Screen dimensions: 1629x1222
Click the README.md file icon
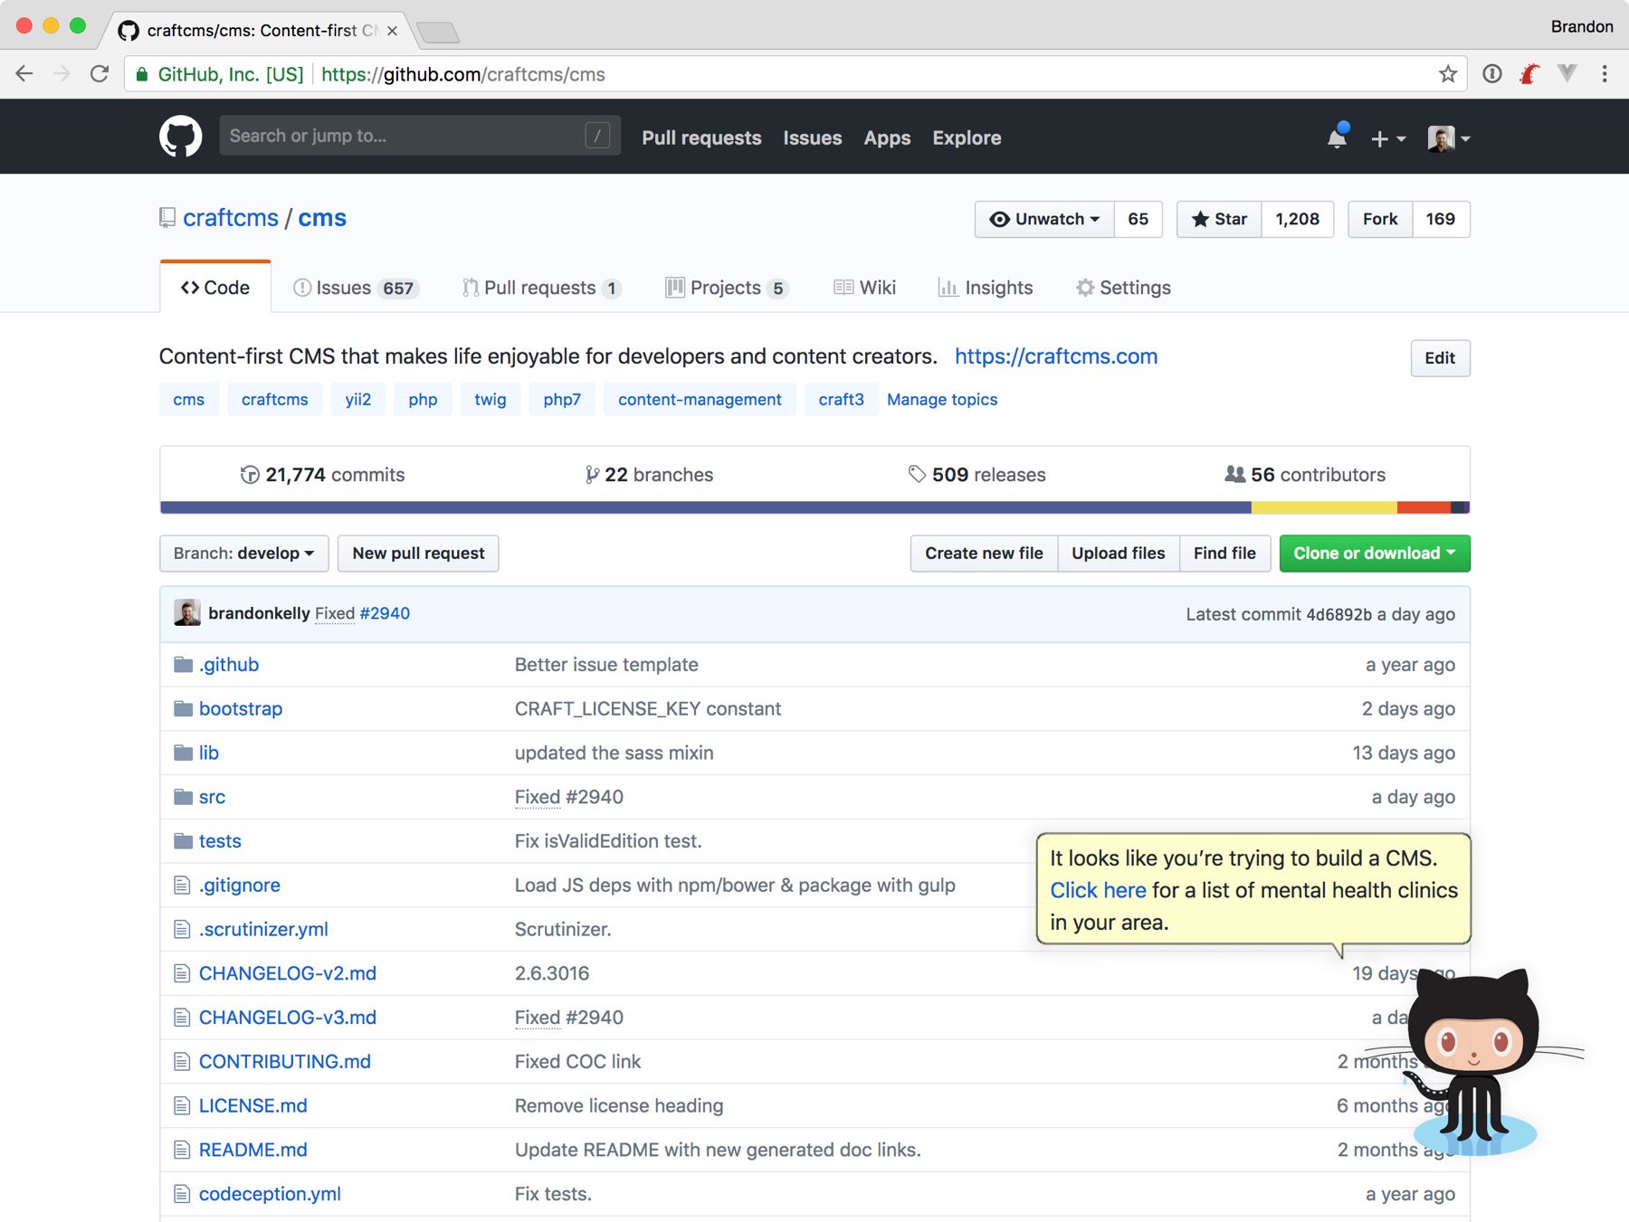pyautogui.click(x=182, y=1150)
